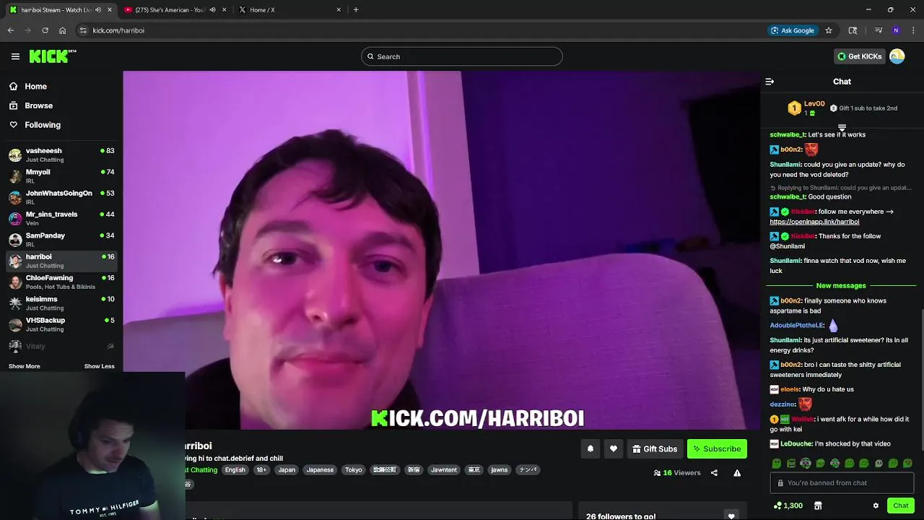Click Gift Subs button
Viewport: 924px width, 520px height.
(655, 448)
